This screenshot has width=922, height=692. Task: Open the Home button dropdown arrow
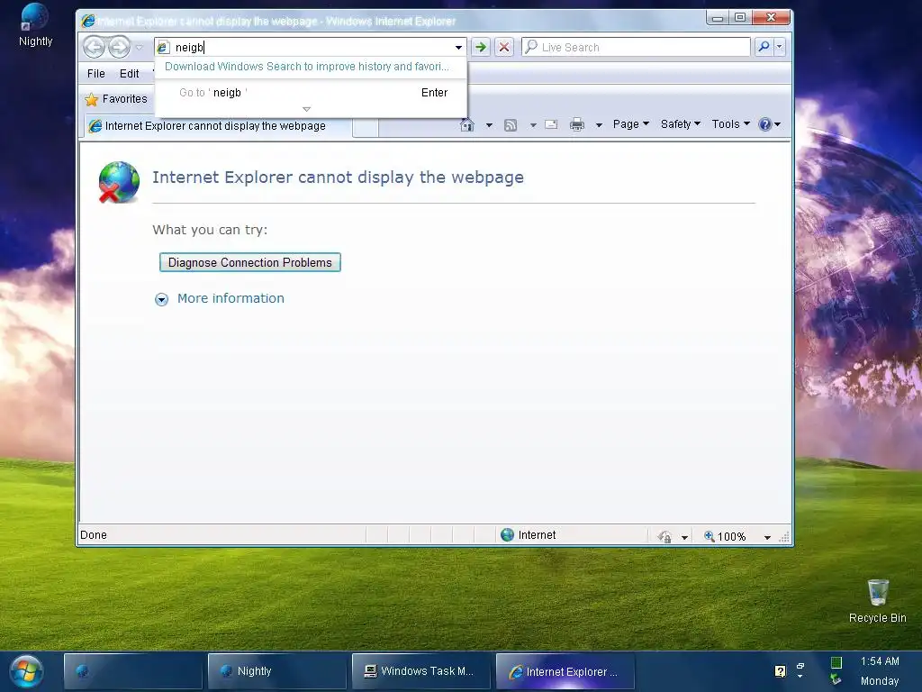(x=489, y=124)
